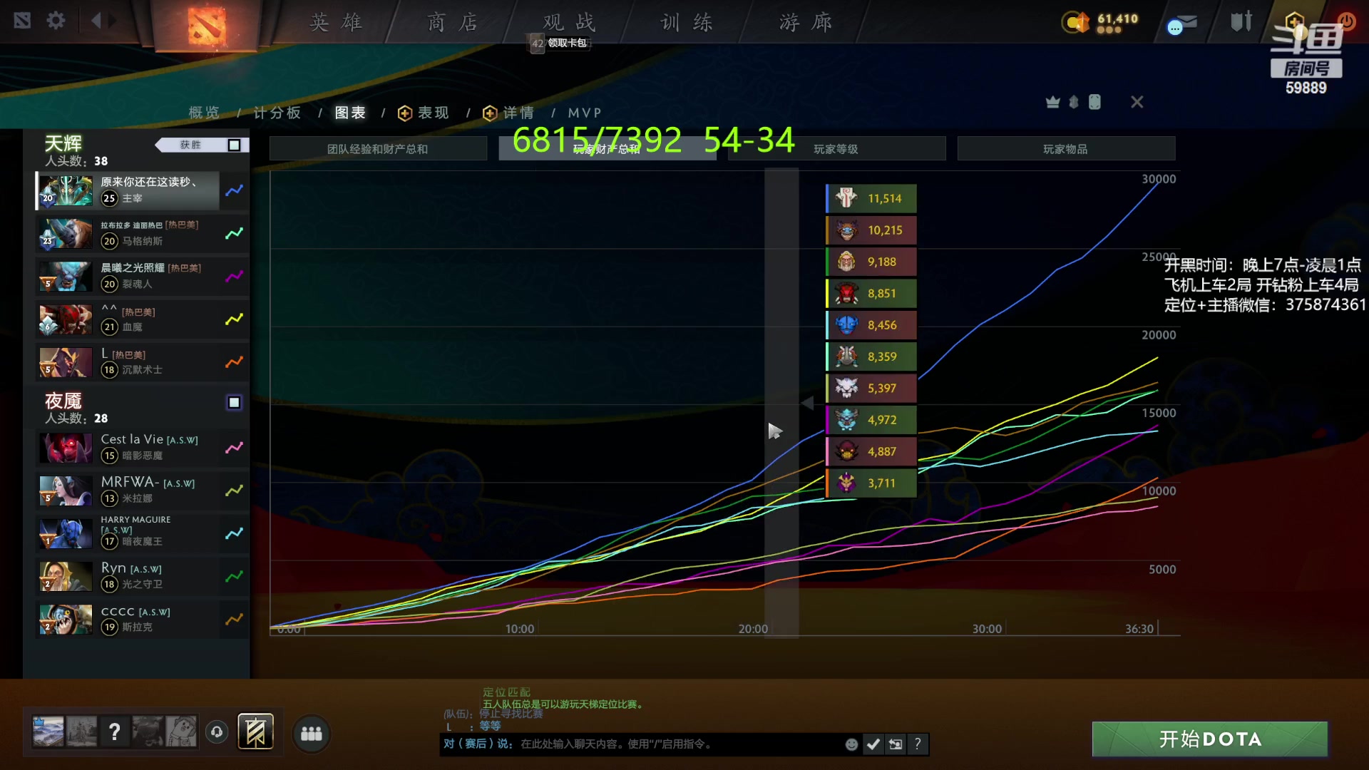Click the card icon above the graph

[1094, 102]
